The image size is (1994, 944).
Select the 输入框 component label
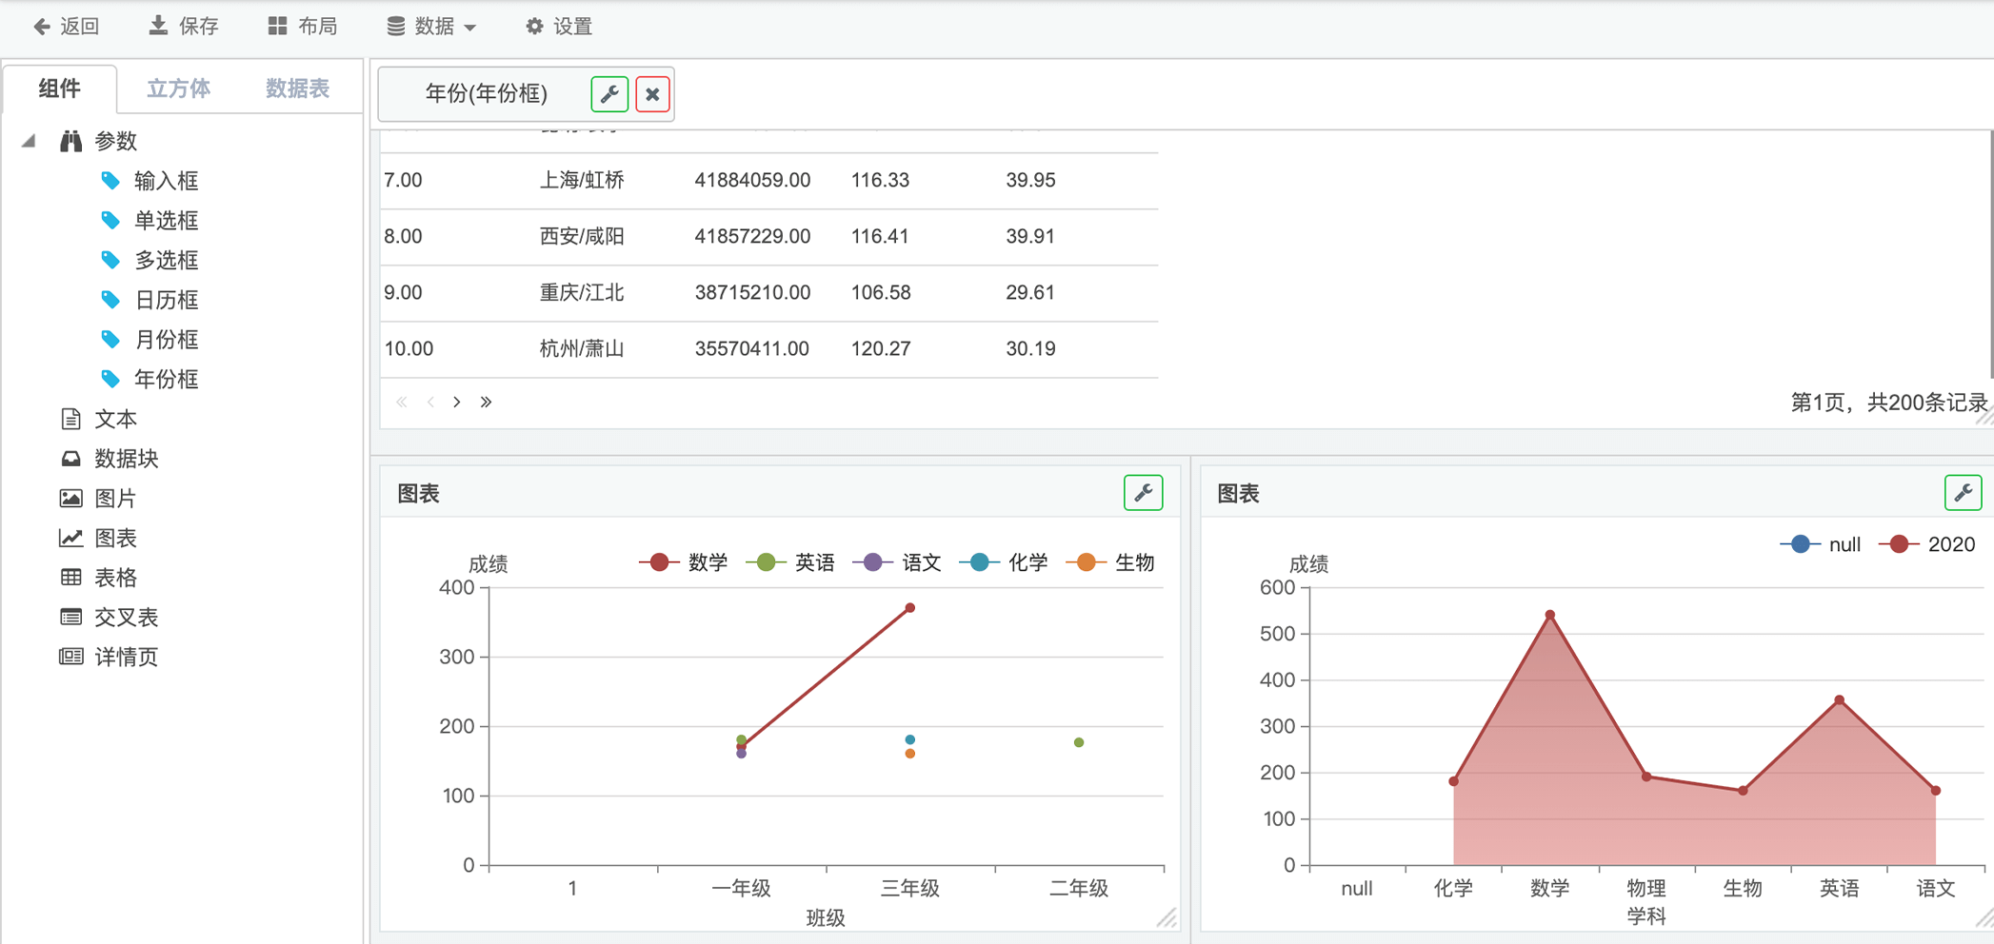click(x=167, y=181)
